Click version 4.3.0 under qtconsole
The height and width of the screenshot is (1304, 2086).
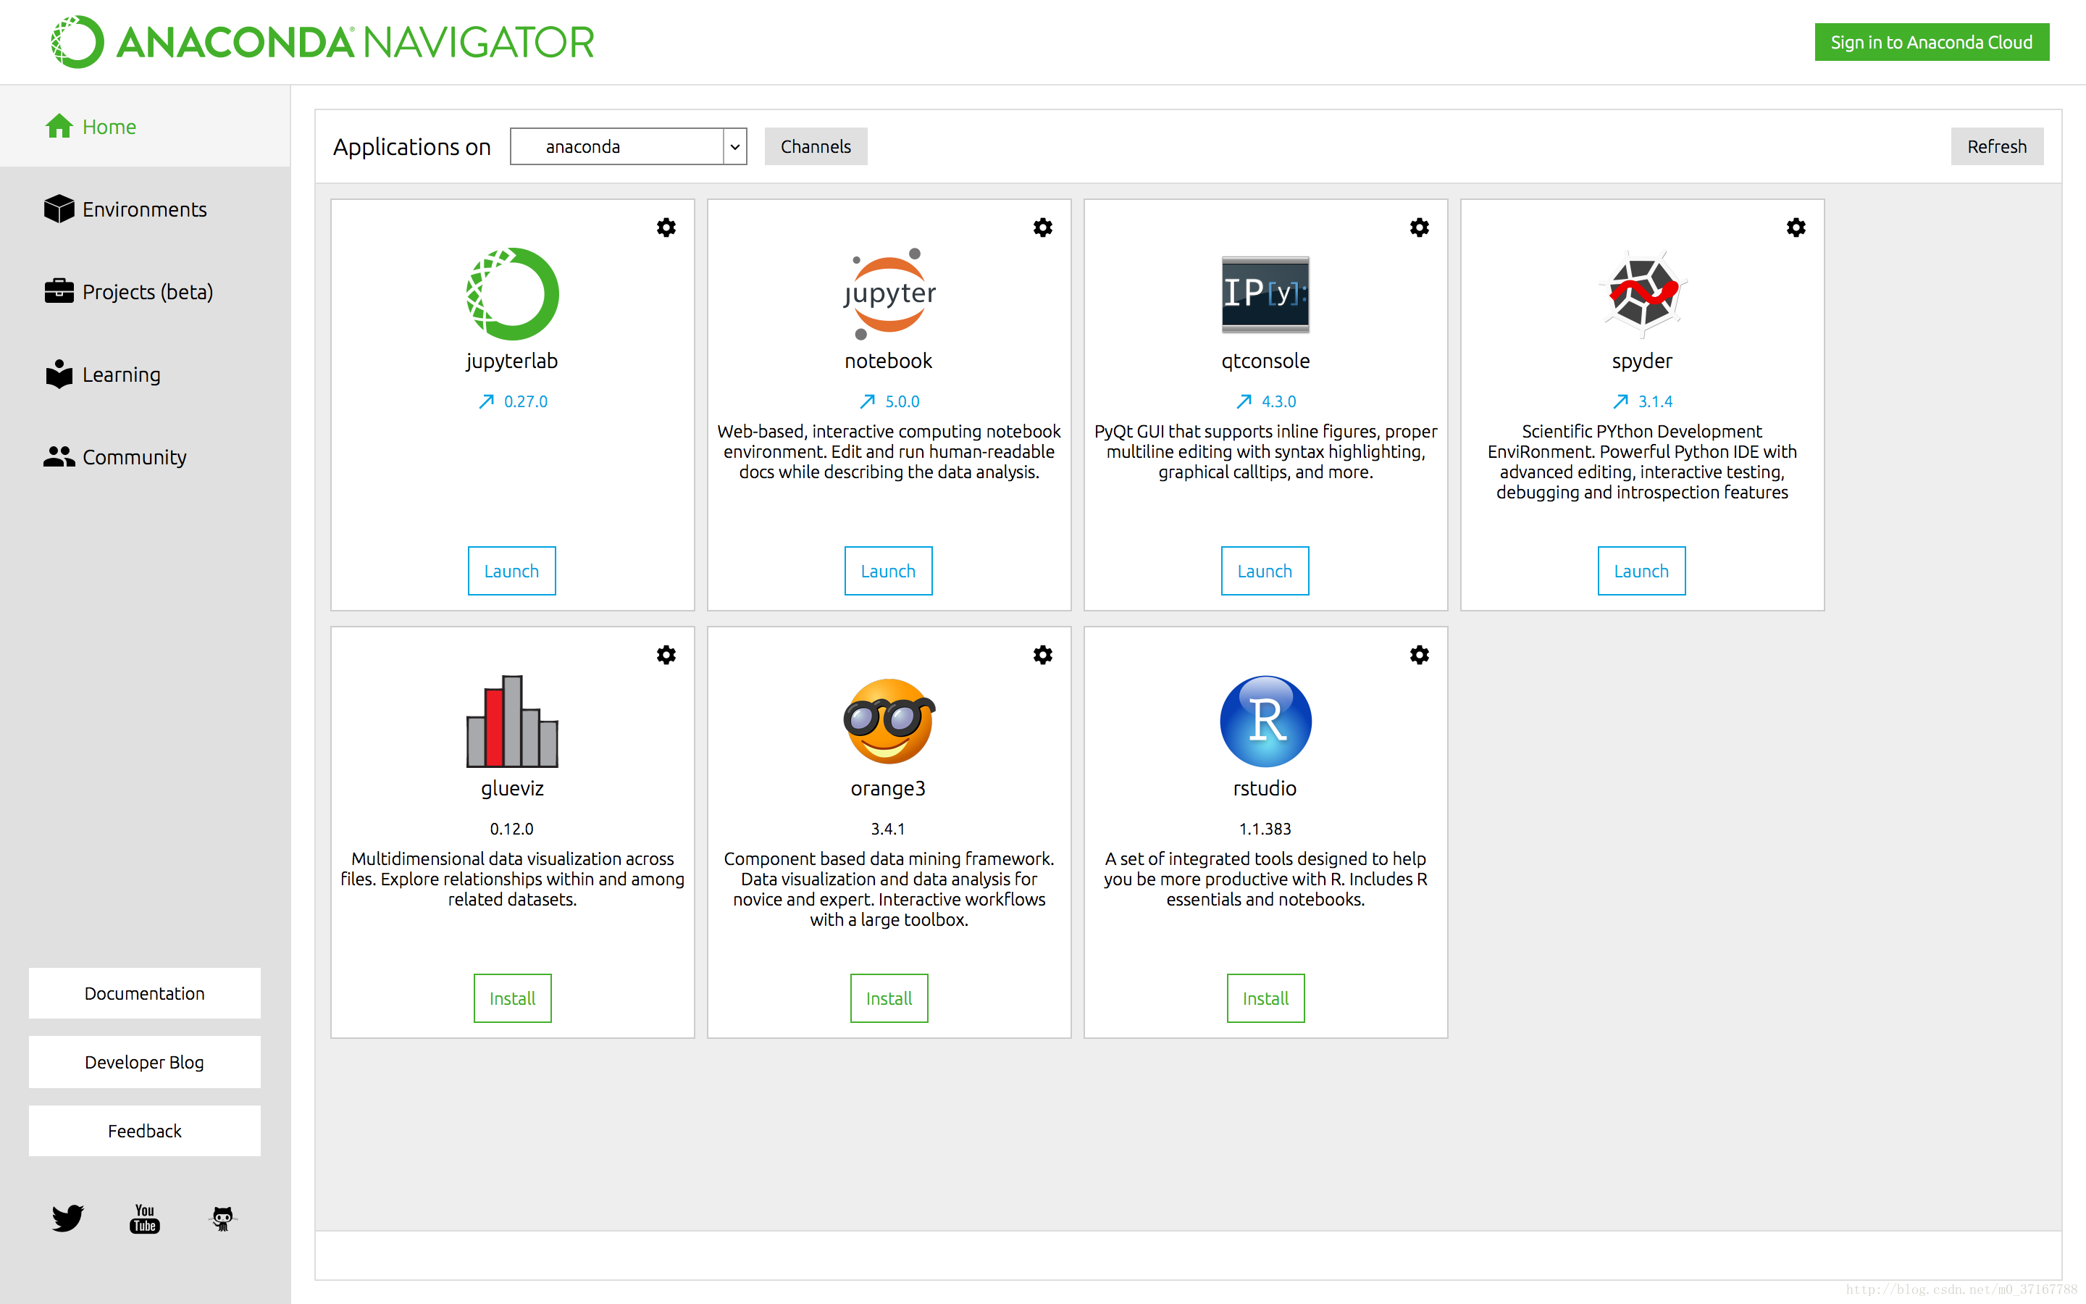1279,401
